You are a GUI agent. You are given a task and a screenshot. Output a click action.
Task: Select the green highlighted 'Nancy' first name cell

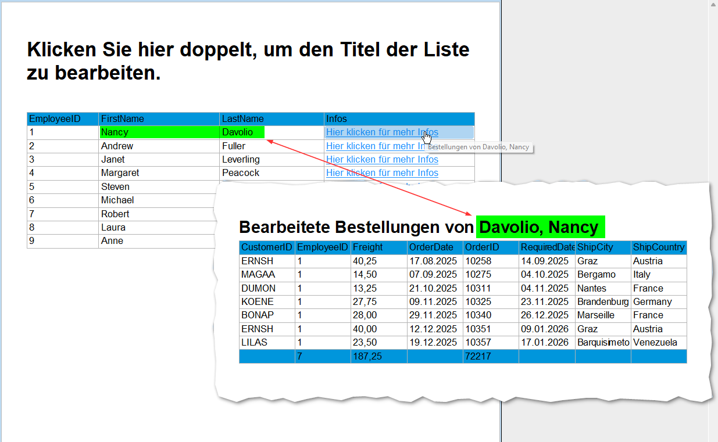(115, 132)
